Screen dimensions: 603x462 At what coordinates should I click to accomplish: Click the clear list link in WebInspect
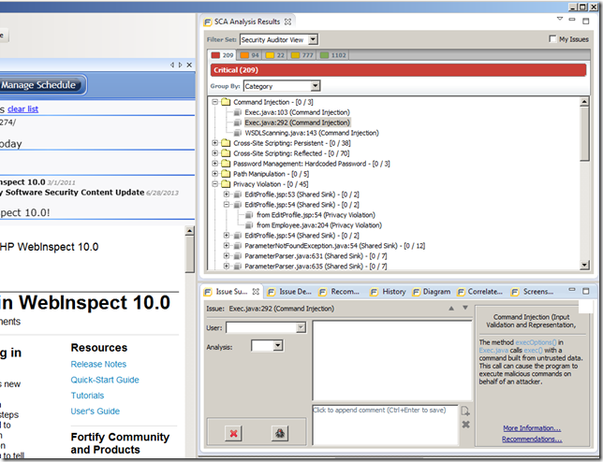(x=23, y=109)
